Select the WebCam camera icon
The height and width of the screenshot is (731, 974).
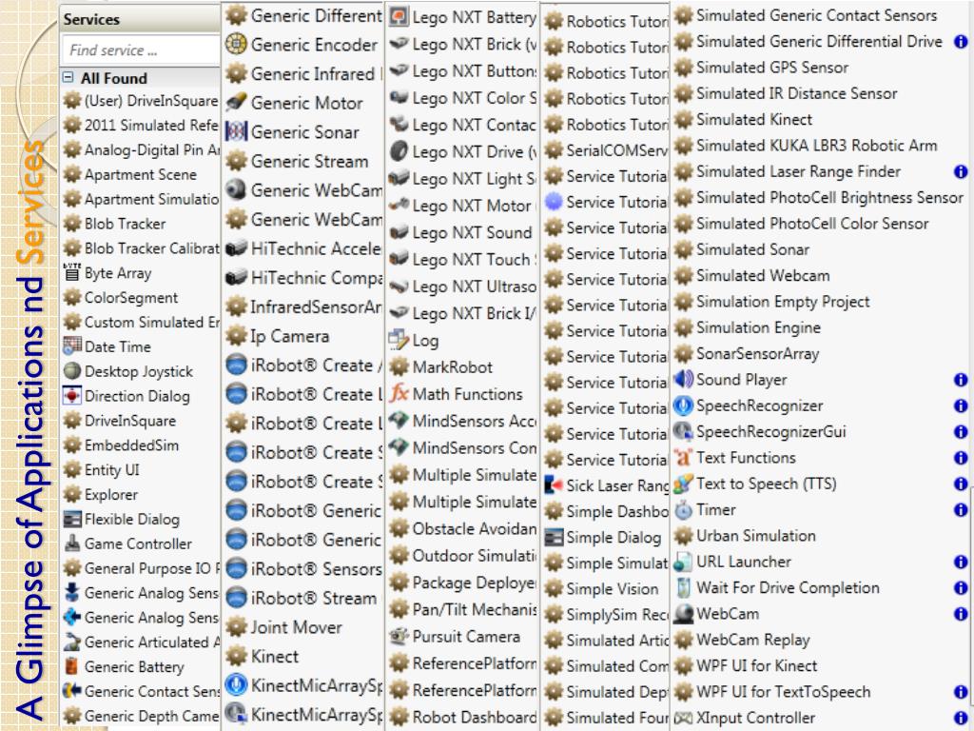click(x=683, y=614)
